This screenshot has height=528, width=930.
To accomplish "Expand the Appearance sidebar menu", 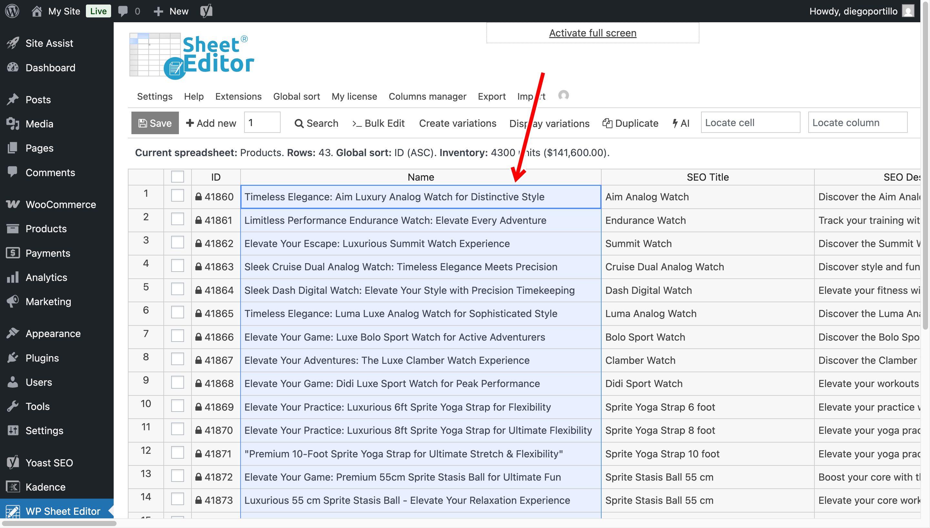I will point(53,333).
